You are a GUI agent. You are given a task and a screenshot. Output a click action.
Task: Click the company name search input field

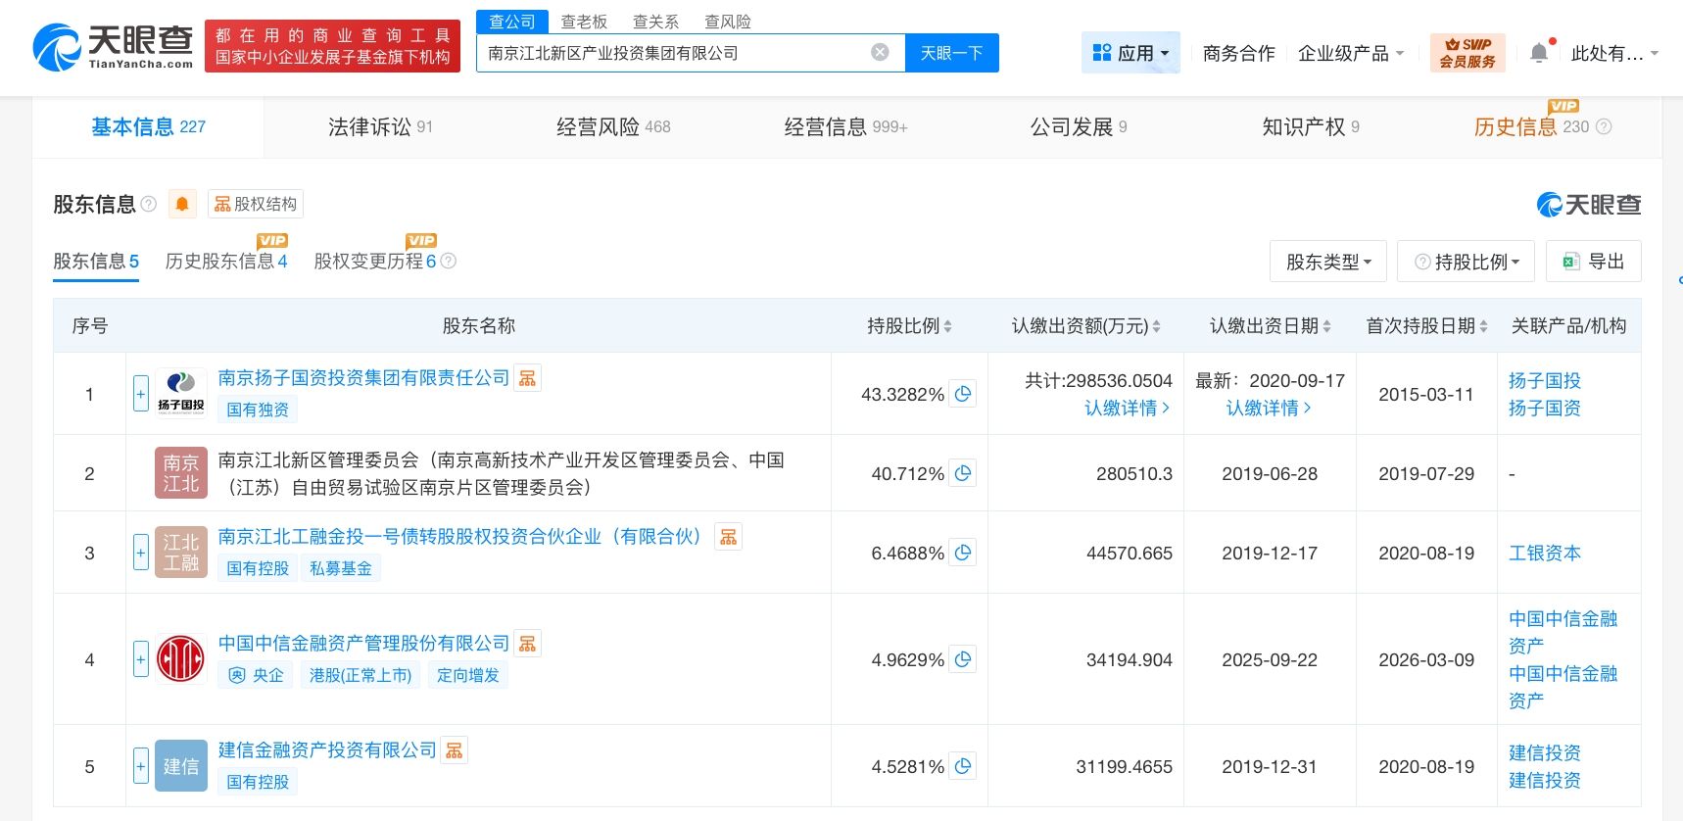pyautogui.click(x=671, y=53)
